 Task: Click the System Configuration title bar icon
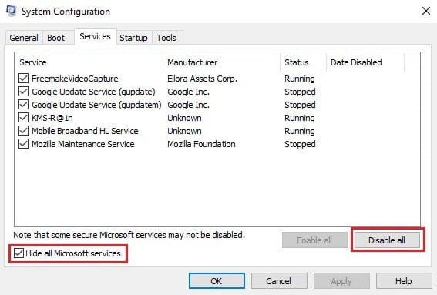pos(11,11)
